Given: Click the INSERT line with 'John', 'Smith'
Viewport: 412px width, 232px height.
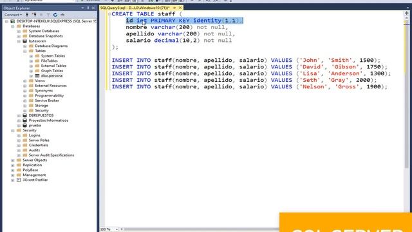Looking at the screenshot, I should [x=246, y=60].
